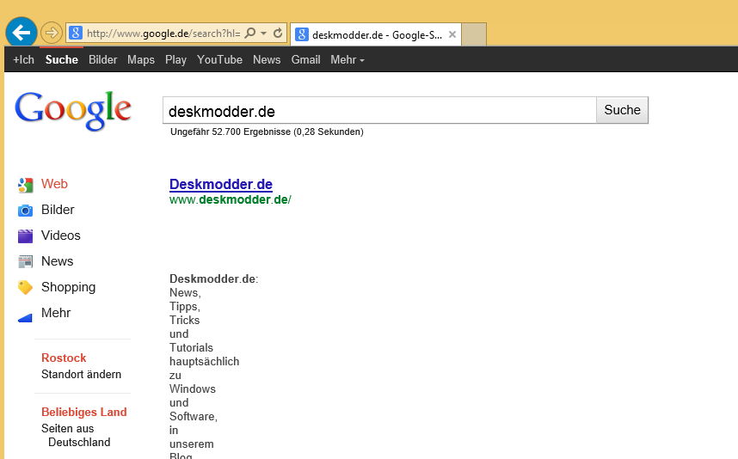738x459 pixels.
Task: Open Play in the Google top bar
Action: pyautogui.click(x=175, y=59)
